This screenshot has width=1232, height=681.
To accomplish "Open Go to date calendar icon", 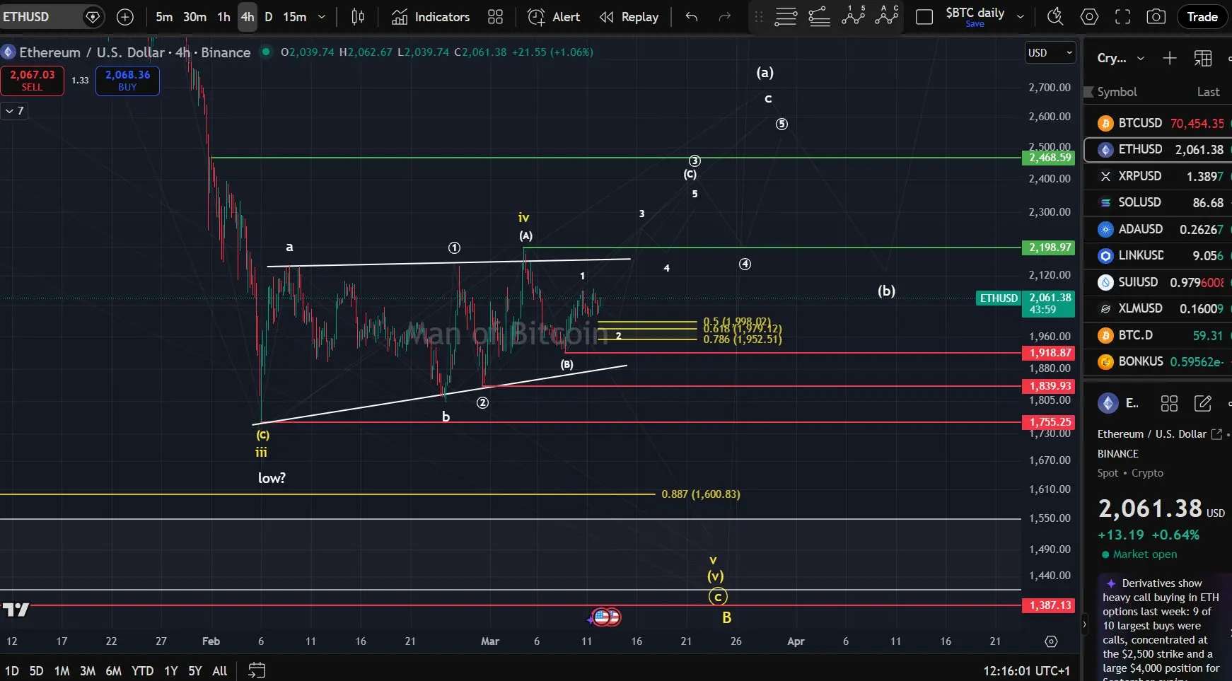I will tap(257, 670).
